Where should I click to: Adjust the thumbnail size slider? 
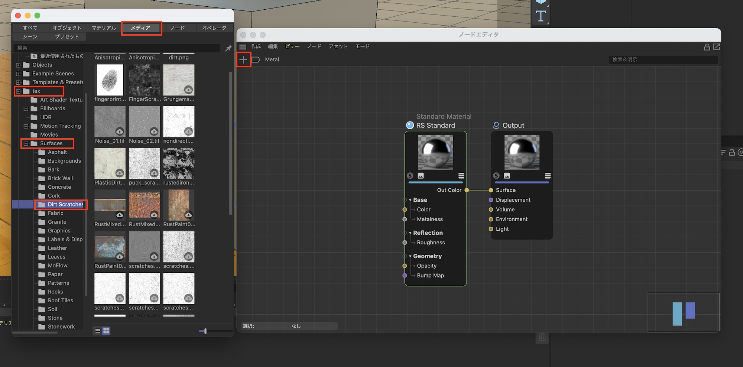[205, 331]
